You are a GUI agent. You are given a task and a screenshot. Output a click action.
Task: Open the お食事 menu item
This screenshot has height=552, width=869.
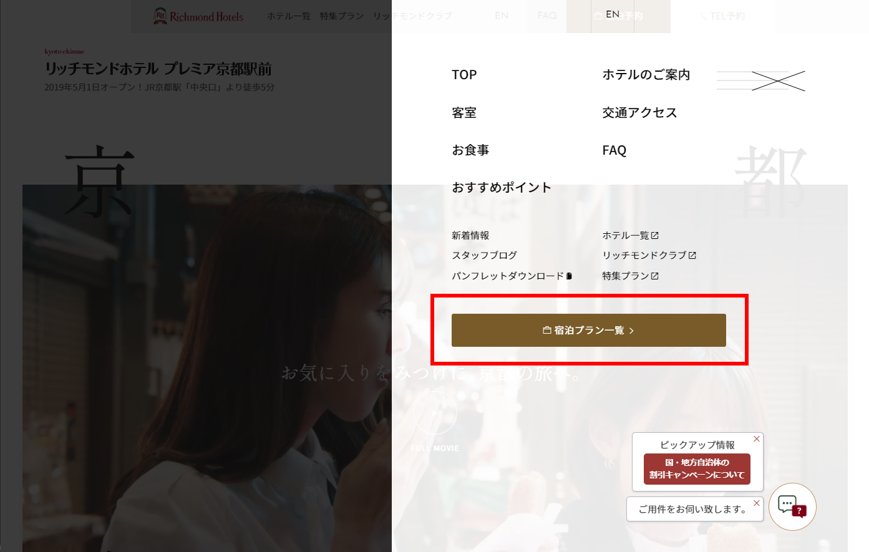(x=470, y=150)
